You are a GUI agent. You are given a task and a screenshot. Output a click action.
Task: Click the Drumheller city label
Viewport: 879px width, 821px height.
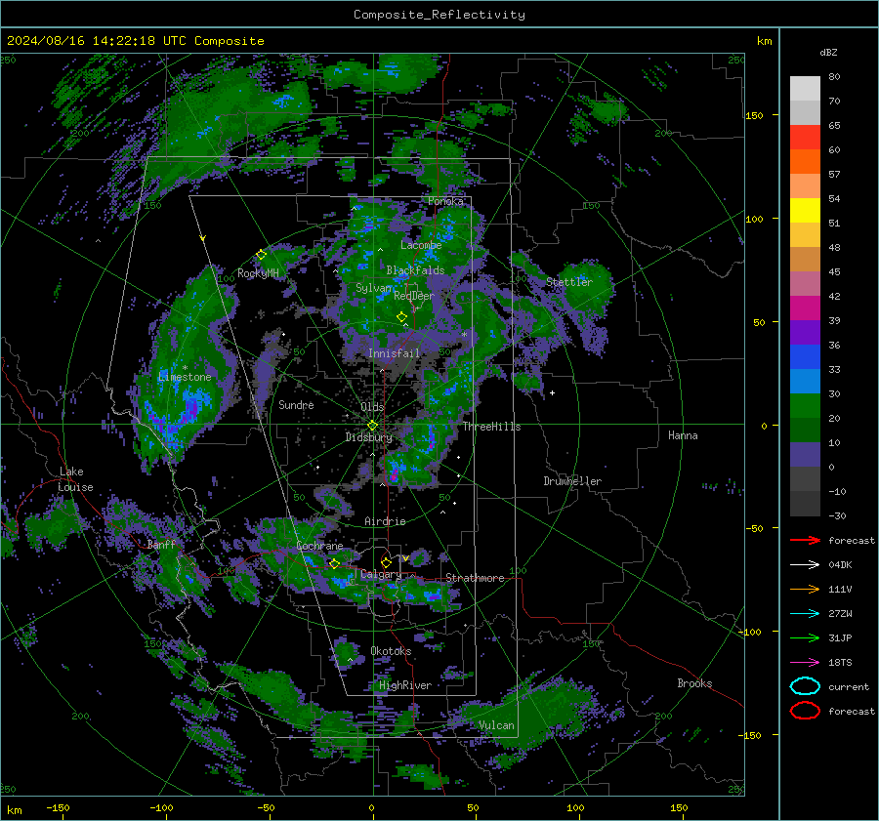[x=572, y=481]
